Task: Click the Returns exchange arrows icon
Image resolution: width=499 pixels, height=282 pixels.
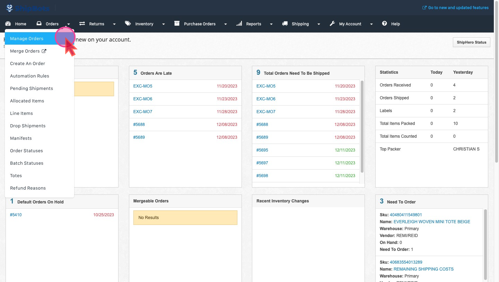Action: click(x=82, y=24)
